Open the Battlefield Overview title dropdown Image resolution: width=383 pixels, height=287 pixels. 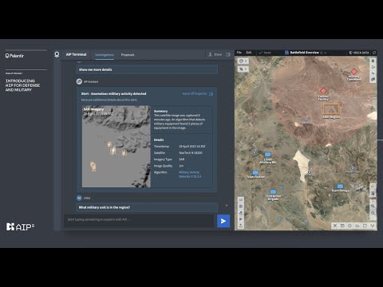tap(326, 53)
